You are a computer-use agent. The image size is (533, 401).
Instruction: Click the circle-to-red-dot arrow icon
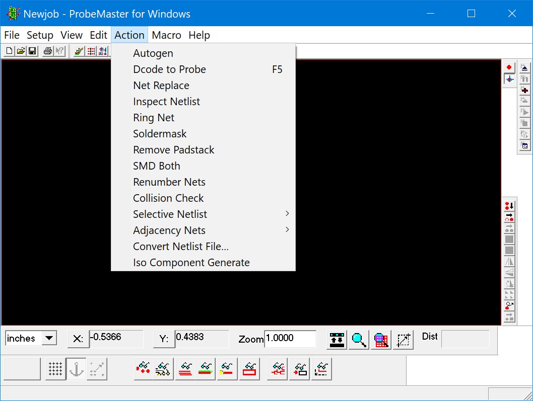(x=509, y=305)
